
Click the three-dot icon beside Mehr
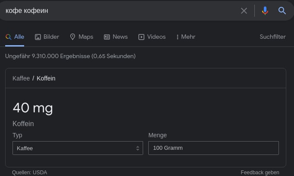177,37
